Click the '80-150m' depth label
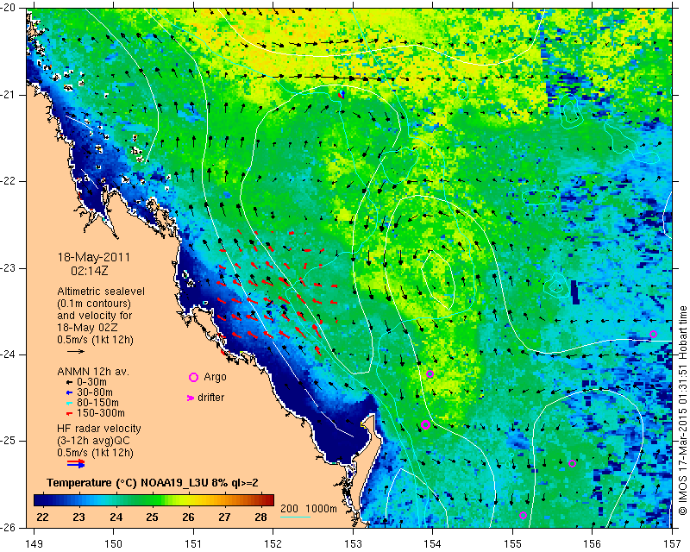The width and height of the screenshot is (690, 552). [97, 403]
